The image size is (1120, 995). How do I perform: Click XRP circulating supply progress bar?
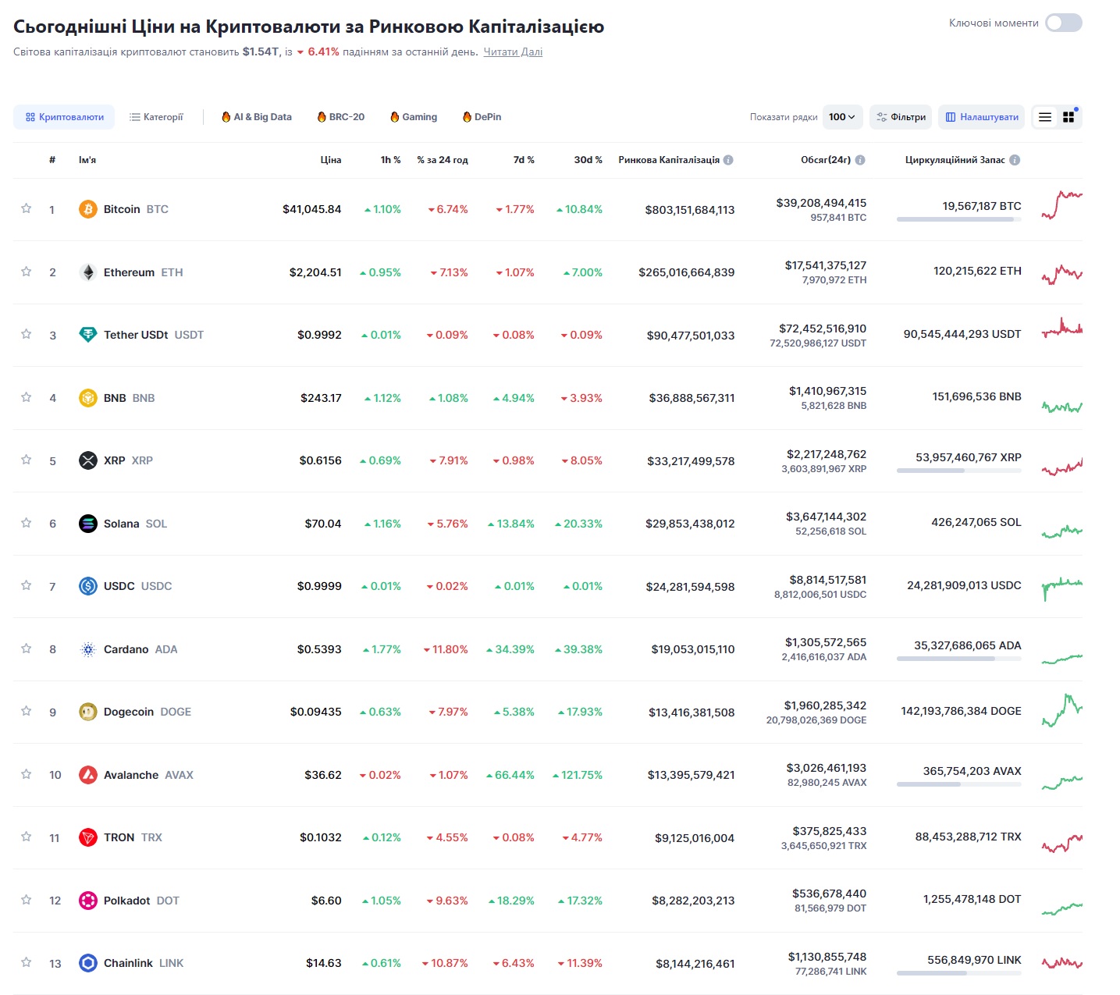pos(959,471)
